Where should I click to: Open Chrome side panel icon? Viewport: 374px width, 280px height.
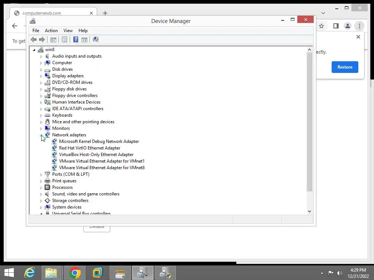coord(336,26)
